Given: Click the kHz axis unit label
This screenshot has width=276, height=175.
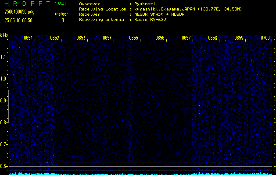Looking at the screenshot, I should pyautogui.click(x=4, y=35).
